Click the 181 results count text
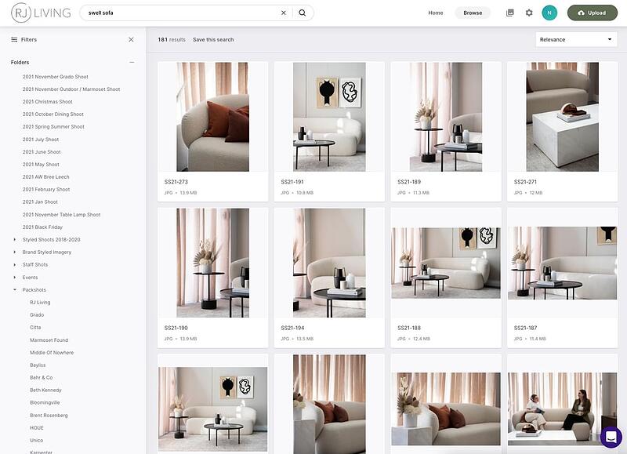Image resolution: width=627 pixels, height=454 pixels. [x=172, y=40]
